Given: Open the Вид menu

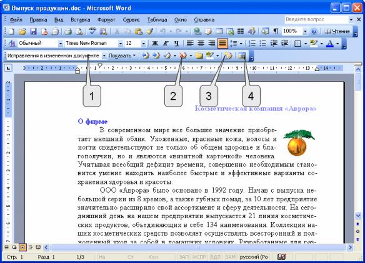Looking at the screenshot, I should (x=59, y=20).
